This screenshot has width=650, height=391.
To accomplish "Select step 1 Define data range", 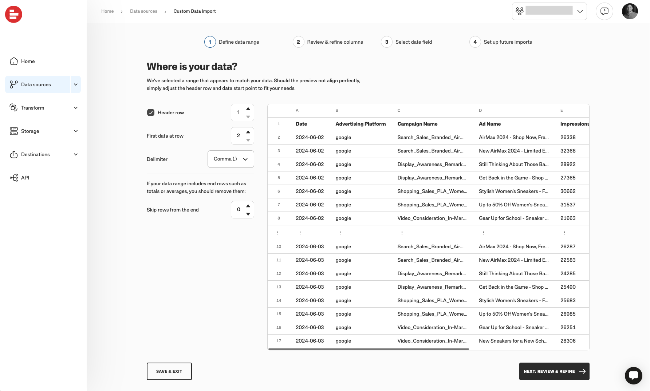I will pyautogui.click(x=232, y=42).
